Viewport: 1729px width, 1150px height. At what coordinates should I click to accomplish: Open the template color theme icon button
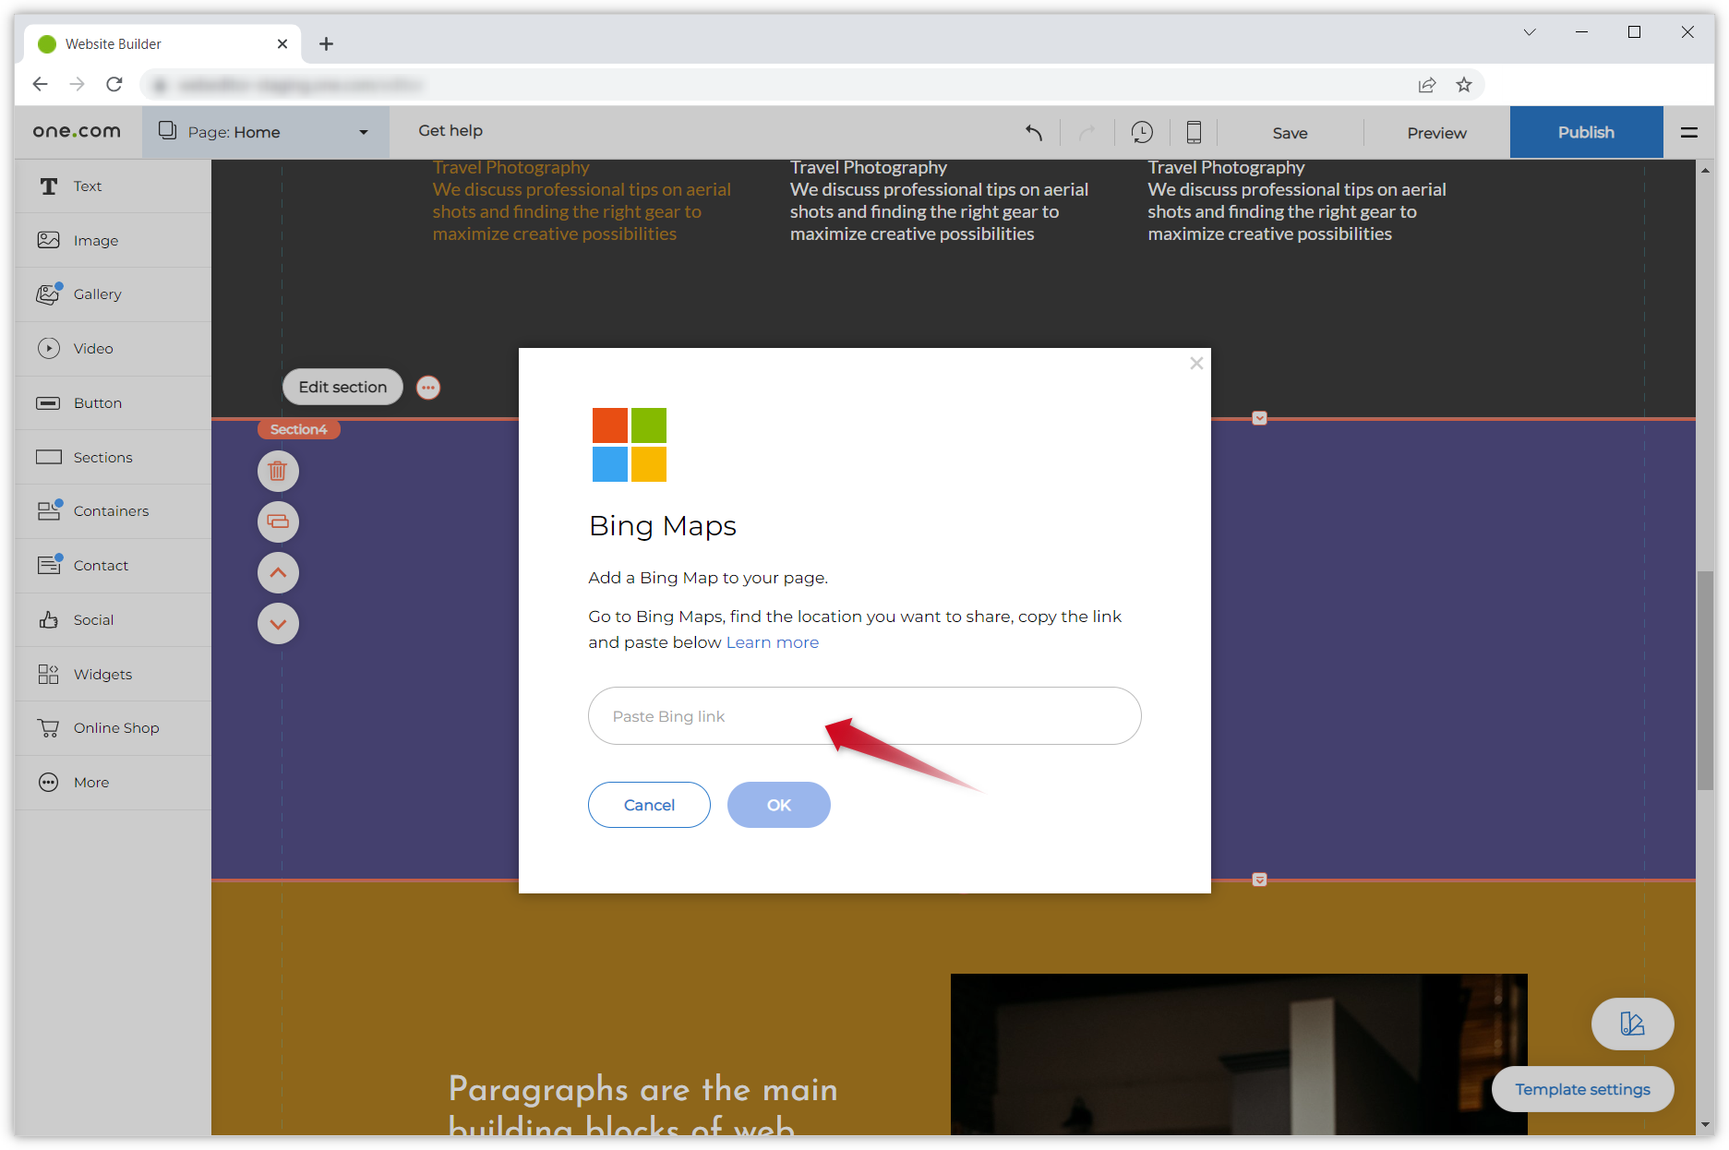(x=1632, y=1024)
